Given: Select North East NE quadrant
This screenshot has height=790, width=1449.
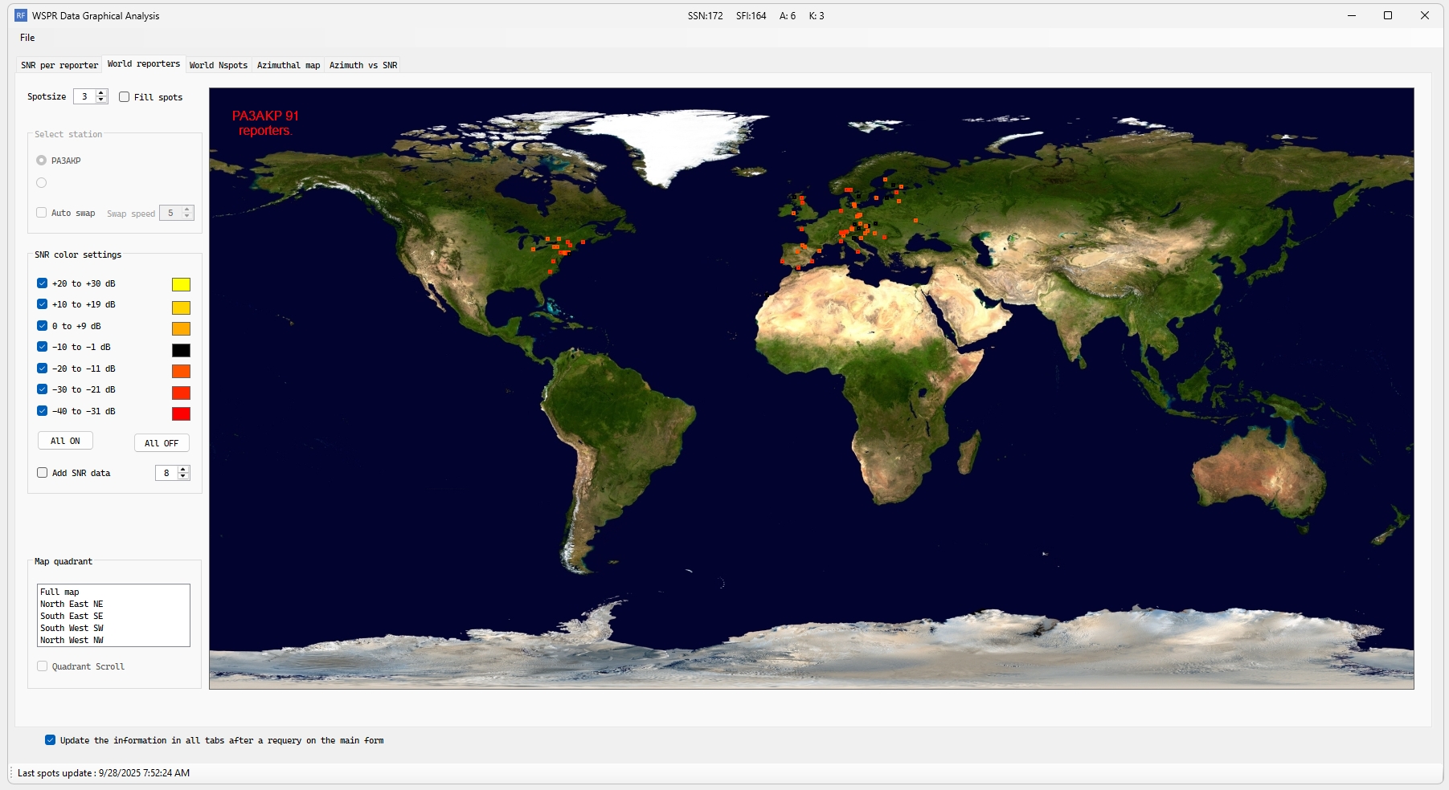Looking at the screenshot, I should pyautogui.click(x=113, y=604).
